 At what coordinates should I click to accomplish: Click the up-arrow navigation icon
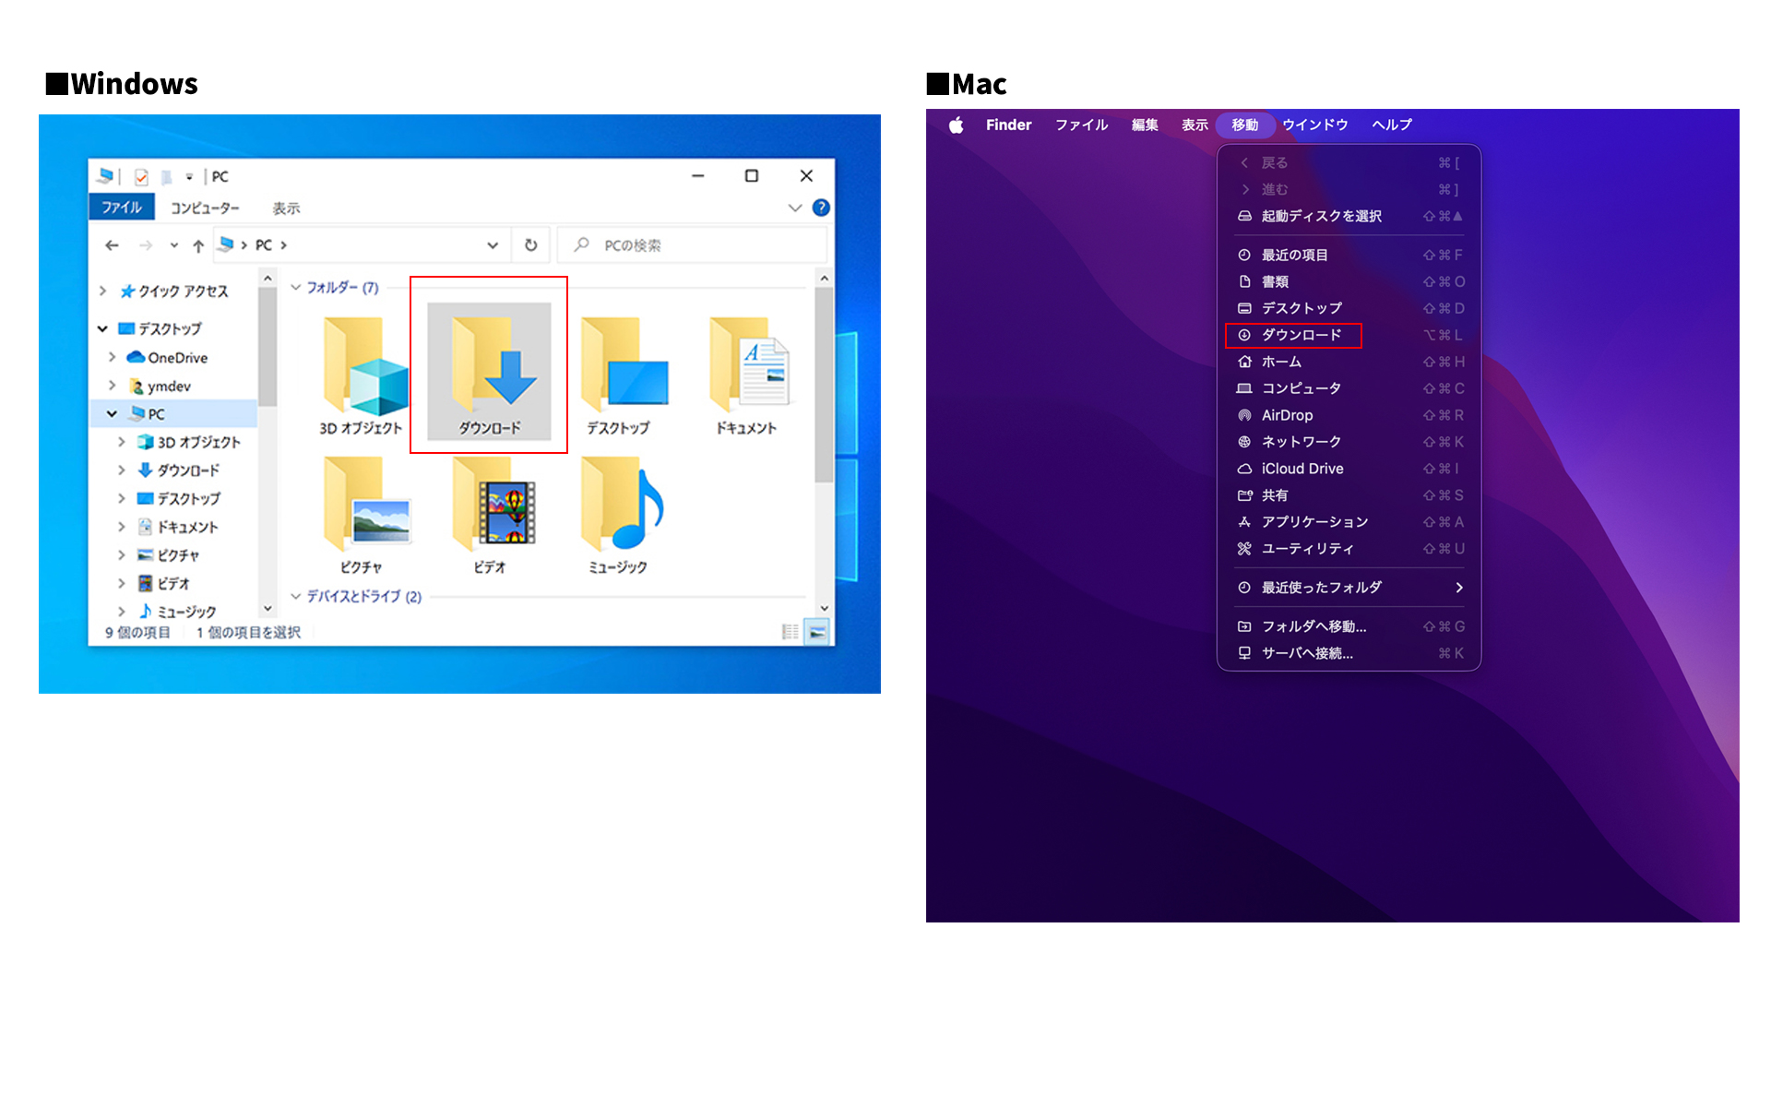198,245
